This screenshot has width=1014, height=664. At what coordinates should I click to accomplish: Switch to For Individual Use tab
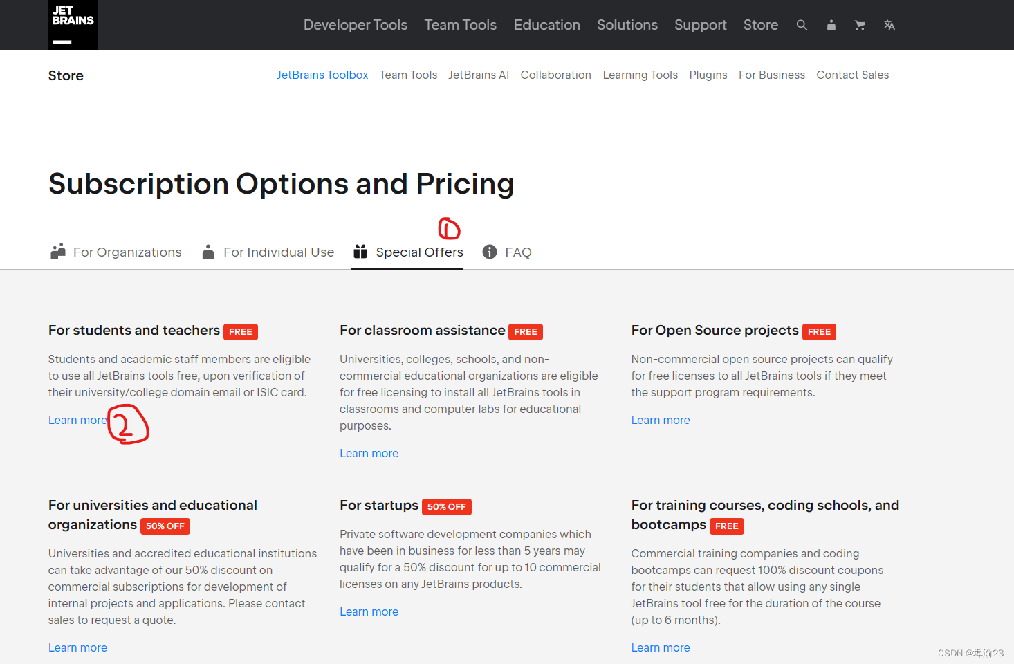point(268,252)
